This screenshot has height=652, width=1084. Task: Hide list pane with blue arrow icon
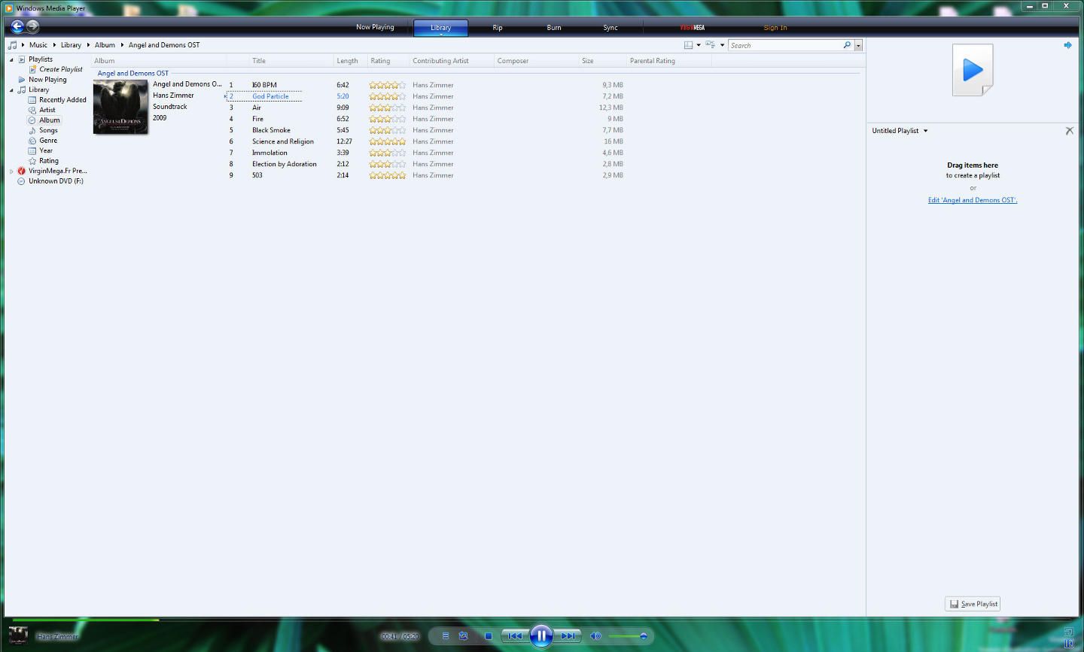click(x=1067, y=45)
